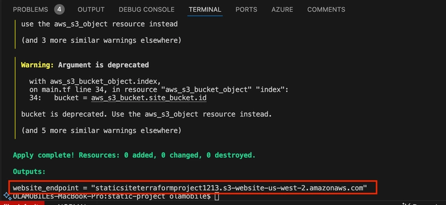Select the TERMINAL tab
The width and height of the screenshot is (446, 205).
205,9
